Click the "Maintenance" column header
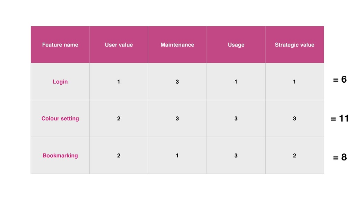 tap(177, 45)
